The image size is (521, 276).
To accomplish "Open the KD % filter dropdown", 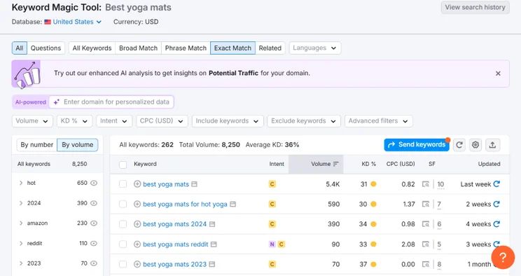I will 74,121.
